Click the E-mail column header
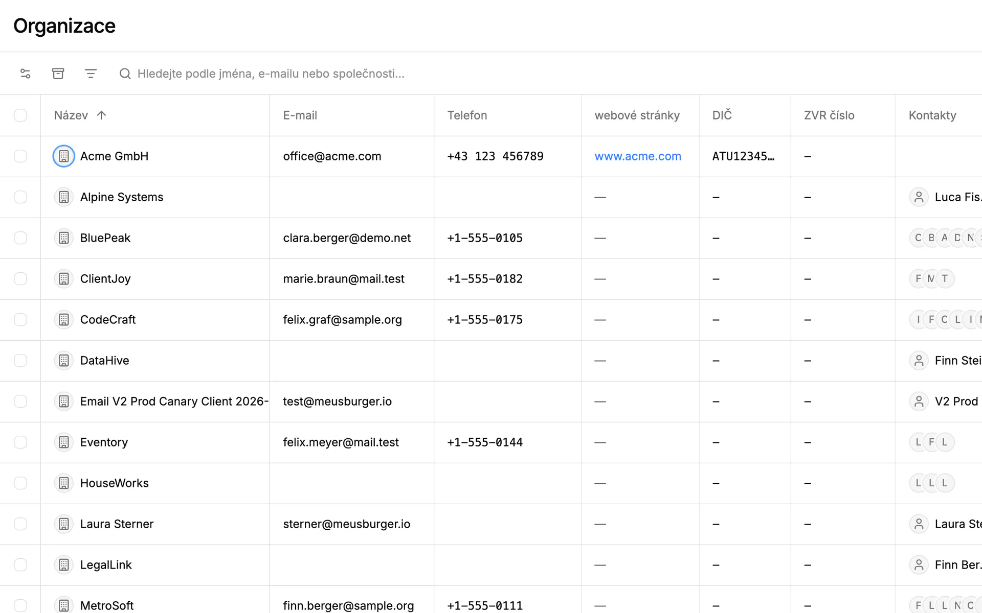 [300, 115]
